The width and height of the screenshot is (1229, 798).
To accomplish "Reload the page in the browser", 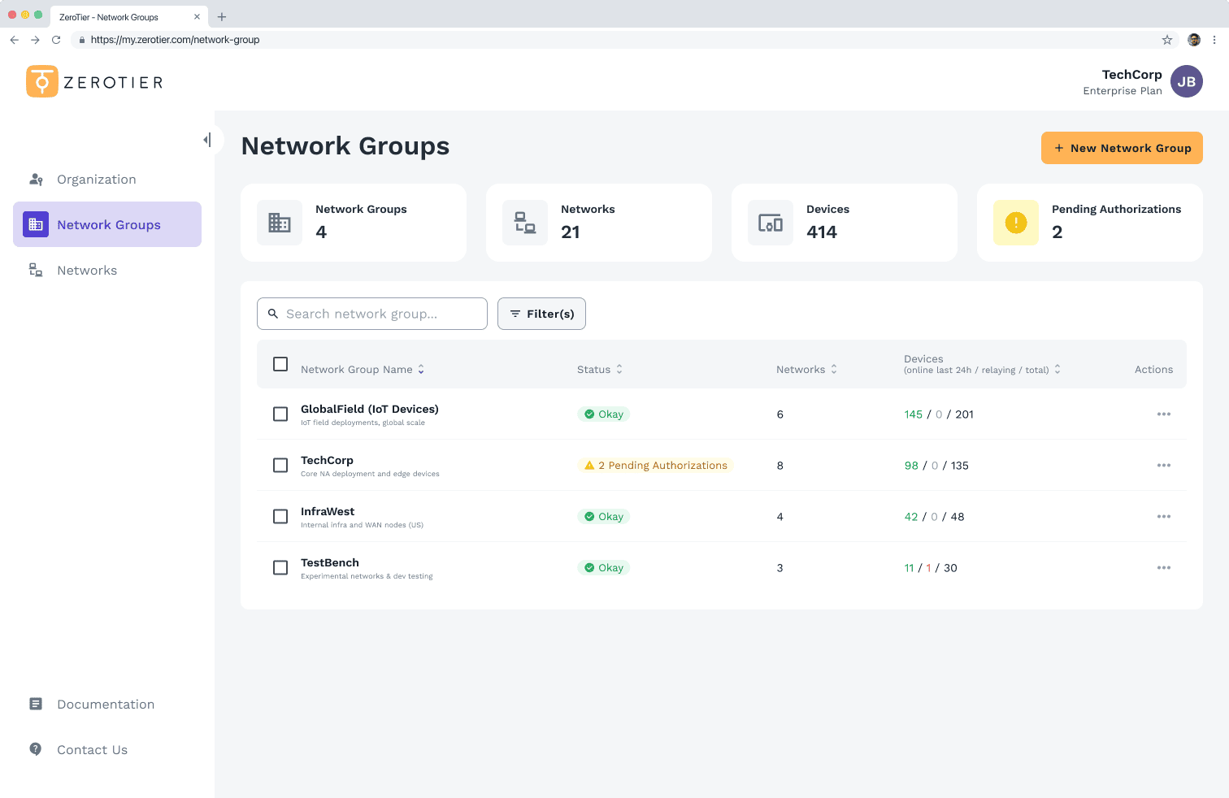I will pos(56,40).
